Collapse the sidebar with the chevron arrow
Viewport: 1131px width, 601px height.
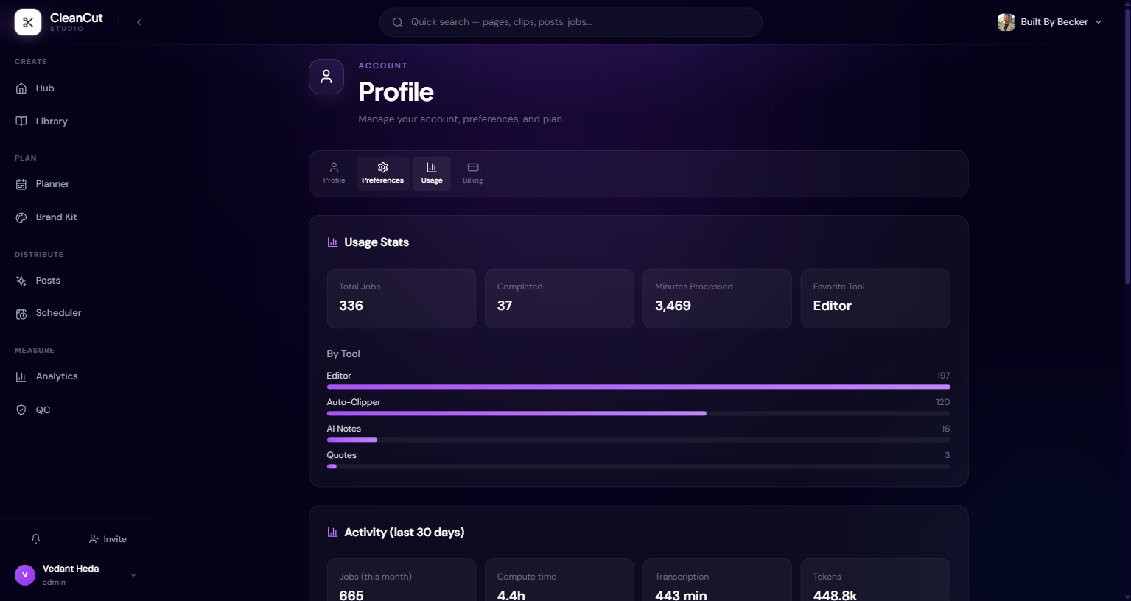coord(139,22)
